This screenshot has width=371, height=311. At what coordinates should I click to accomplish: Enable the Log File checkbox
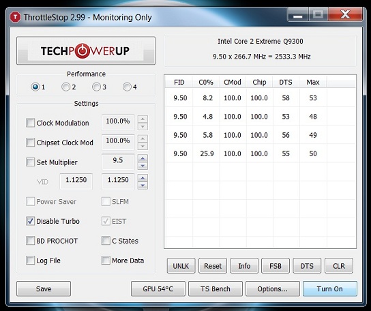tap(30, 261)
